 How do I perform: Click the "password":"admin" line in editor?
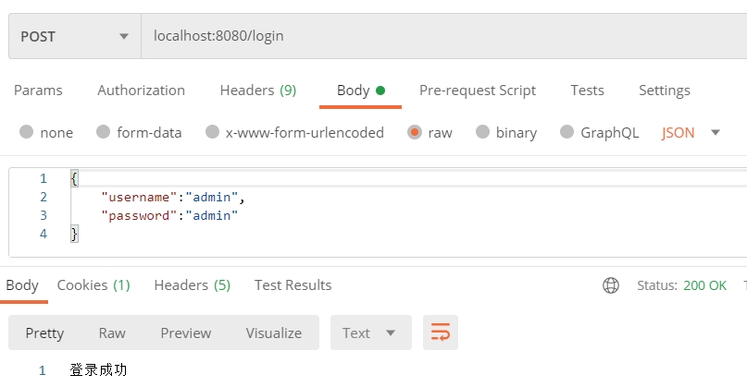(169, 215)
